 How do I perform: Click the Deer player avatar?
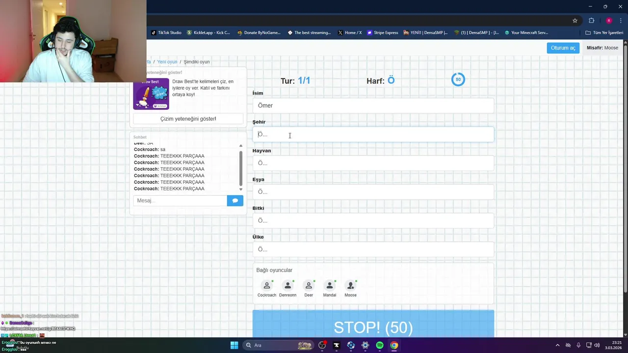tap(309, 285)
